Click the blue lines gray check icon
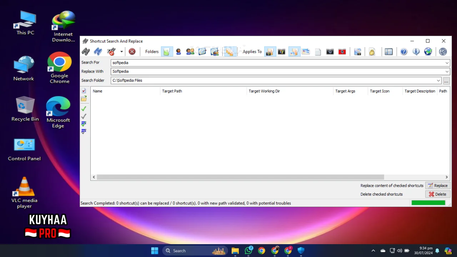This screenshot has width=457, height=257. (x=84, y=131)
